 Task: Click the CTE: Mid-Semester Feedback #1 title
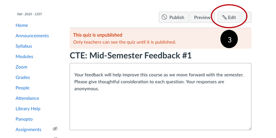coord(130,56)
